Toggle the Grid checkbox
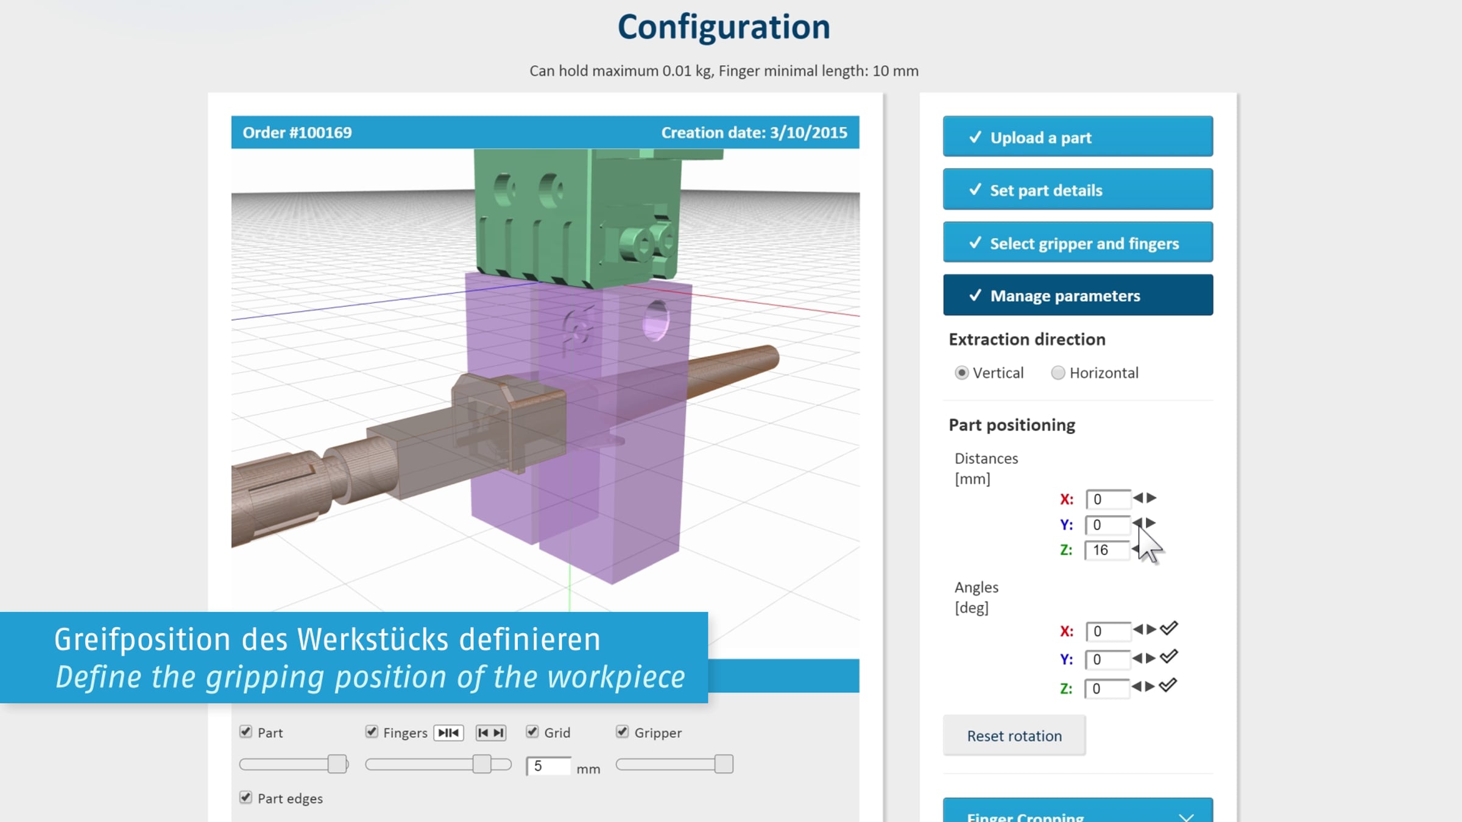The width and height of the screenshot is (1462, 822). [x=532, y=732]
